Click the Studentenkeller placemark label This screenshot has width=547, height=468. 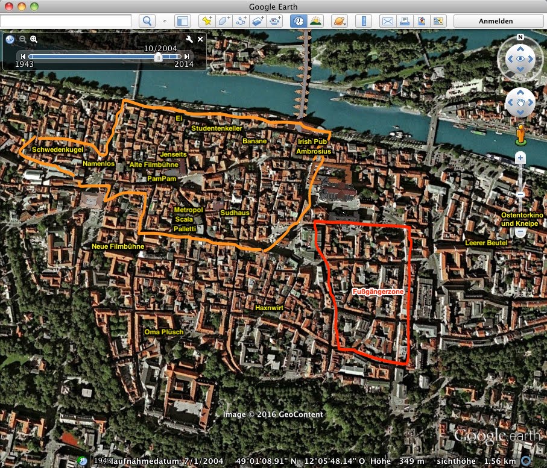point(217,128)
